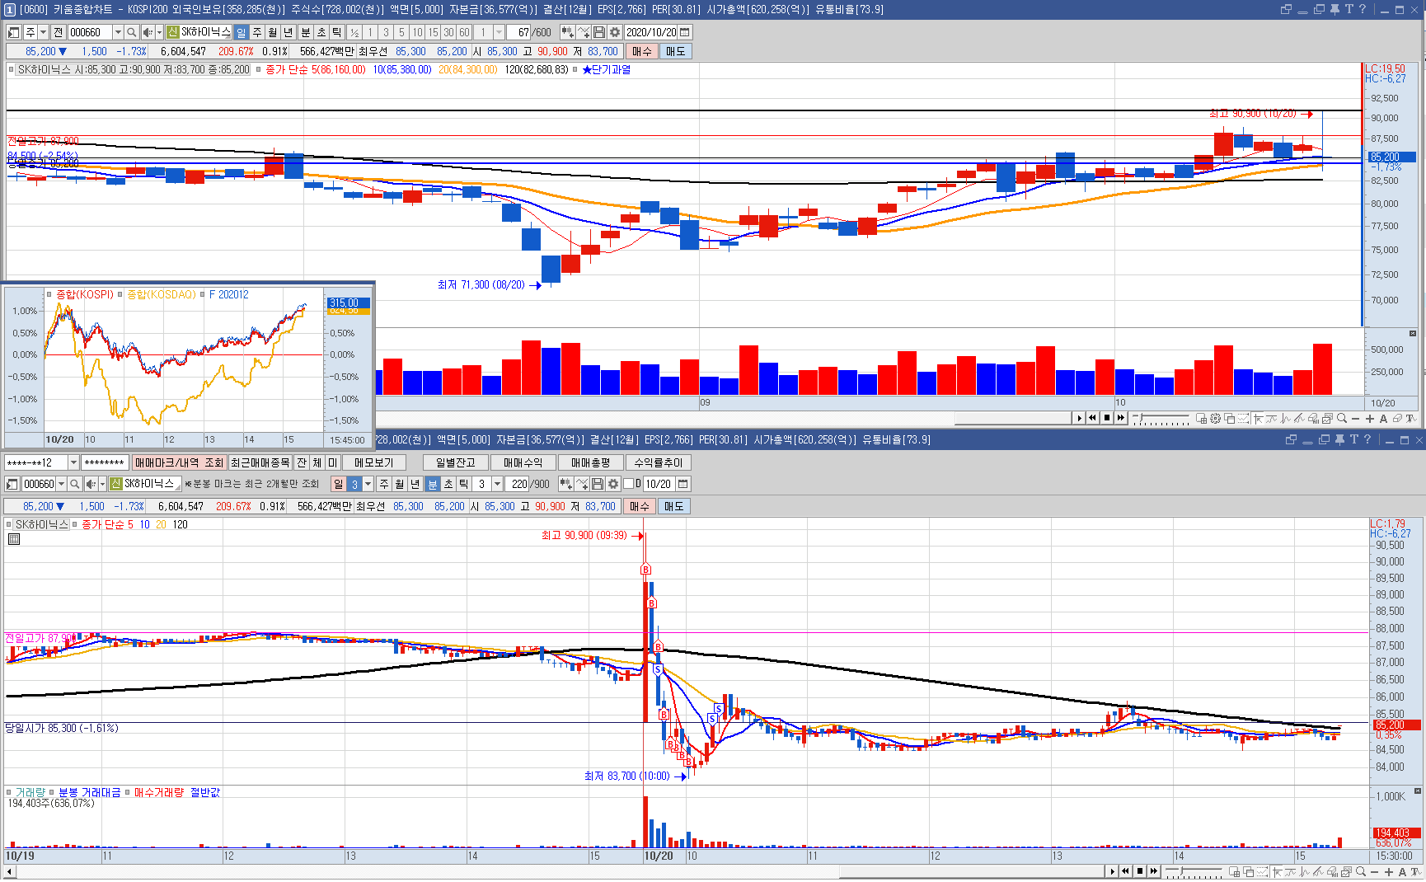This screenshot has width=1426, height=882.
Task: Toggle 매수거래량 legend marker in volume pane
Action: pyautogui.click(x=128, y=792)
